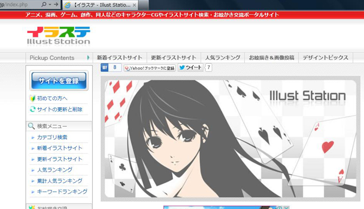The width and height of the screenshot is (364, 209).
Task: Click the Illust Station hero banner image
Action: [x=231, y=139]
